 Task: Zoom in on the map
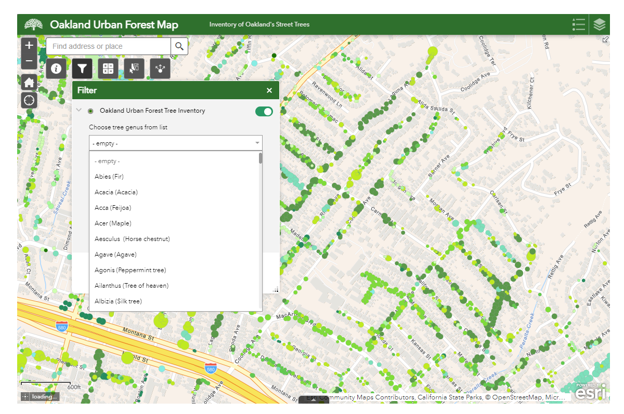point(29,45)
